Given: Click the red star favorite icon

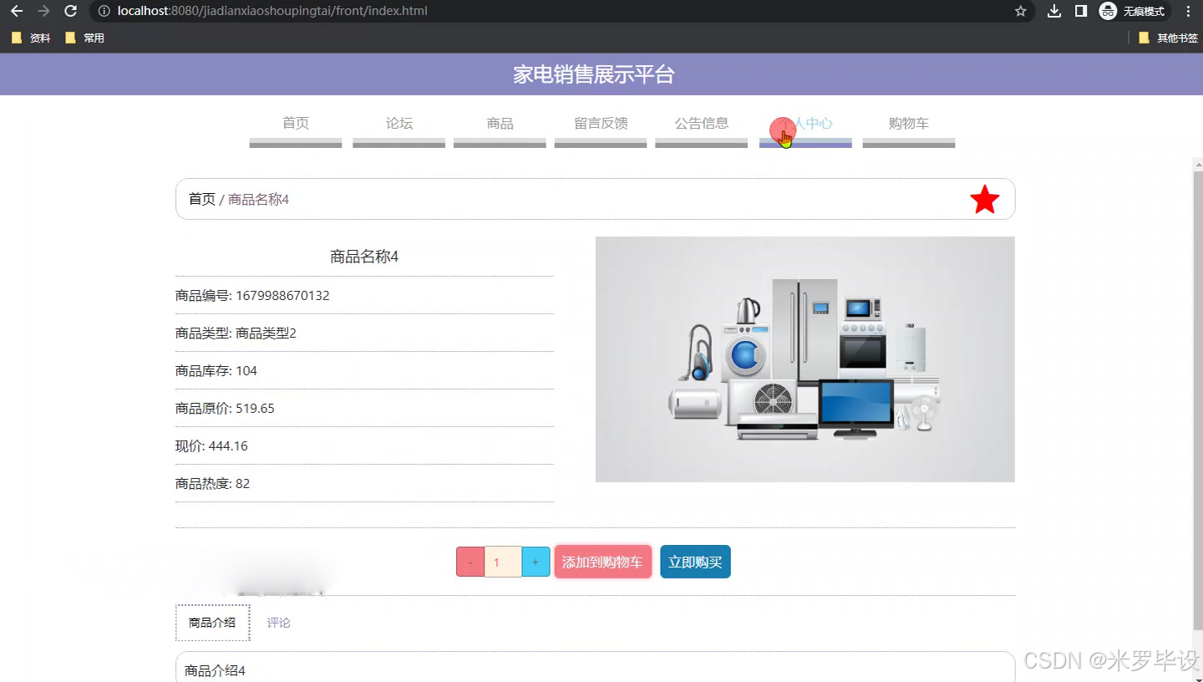Looking at the screenshot, I should coord(984,199).
